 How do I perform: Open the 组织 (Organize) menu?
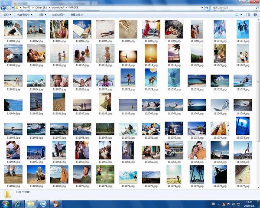[7, 15]
